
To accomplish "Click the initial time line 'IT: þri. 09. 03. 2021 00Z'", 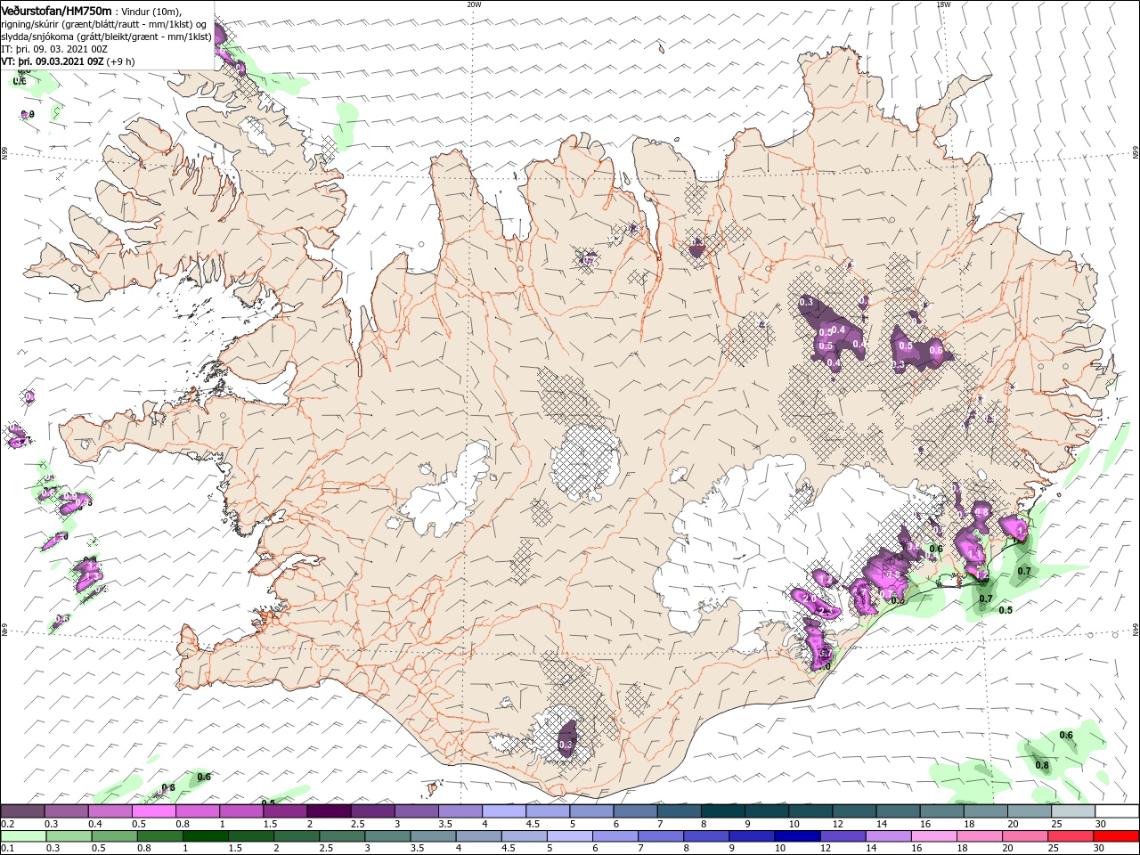I will coord(53,49).
